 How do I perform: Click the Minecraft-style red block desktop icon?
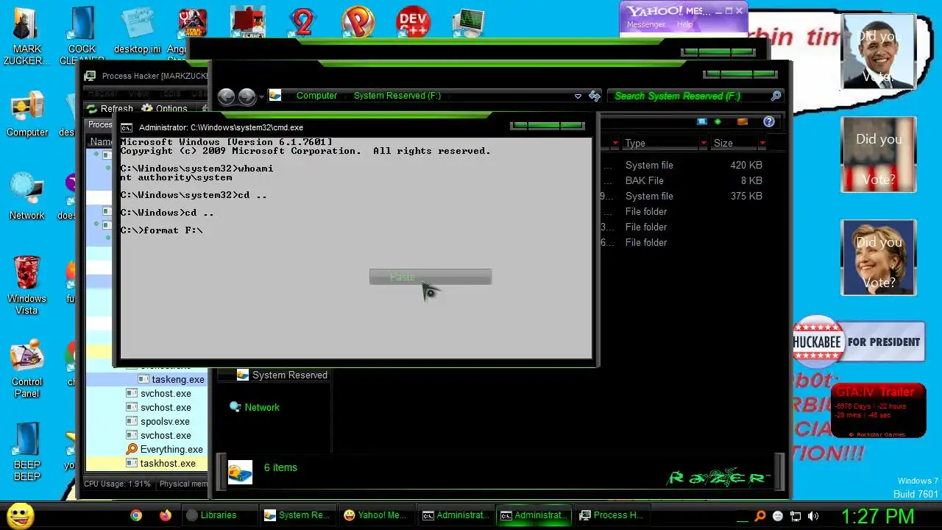pos(248,22)
